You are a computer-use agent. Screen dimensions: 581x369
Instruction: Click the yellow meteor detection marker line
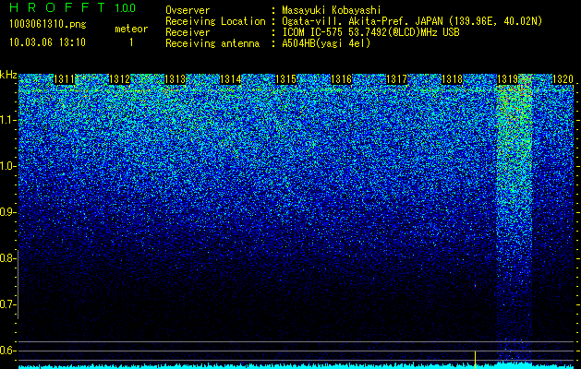click(x=475, y=360)
